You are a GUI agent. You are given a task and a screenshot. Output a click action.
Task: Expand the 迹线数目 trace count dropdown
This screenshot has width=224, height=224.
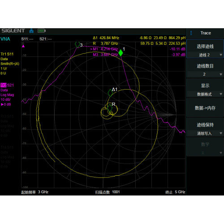pos(205,68)
